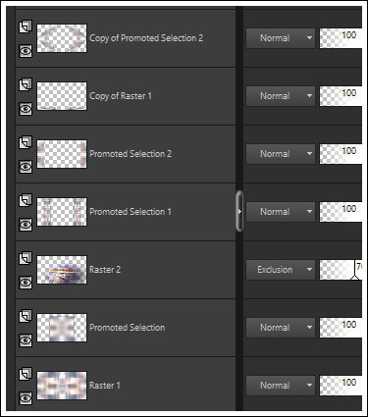
Task: Toggle visibility of Promoted Selection 1 layer
Action: pos(26,225)
